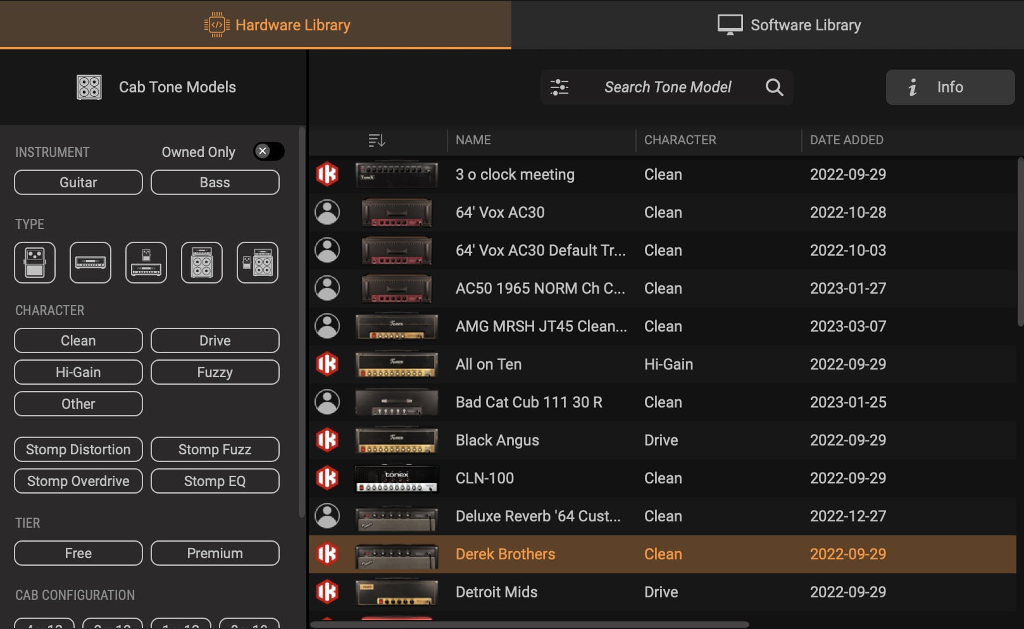Select the Stomp, Amp and Cab type filter
The height and width of the screenshot is (629, 1024).
258,263
